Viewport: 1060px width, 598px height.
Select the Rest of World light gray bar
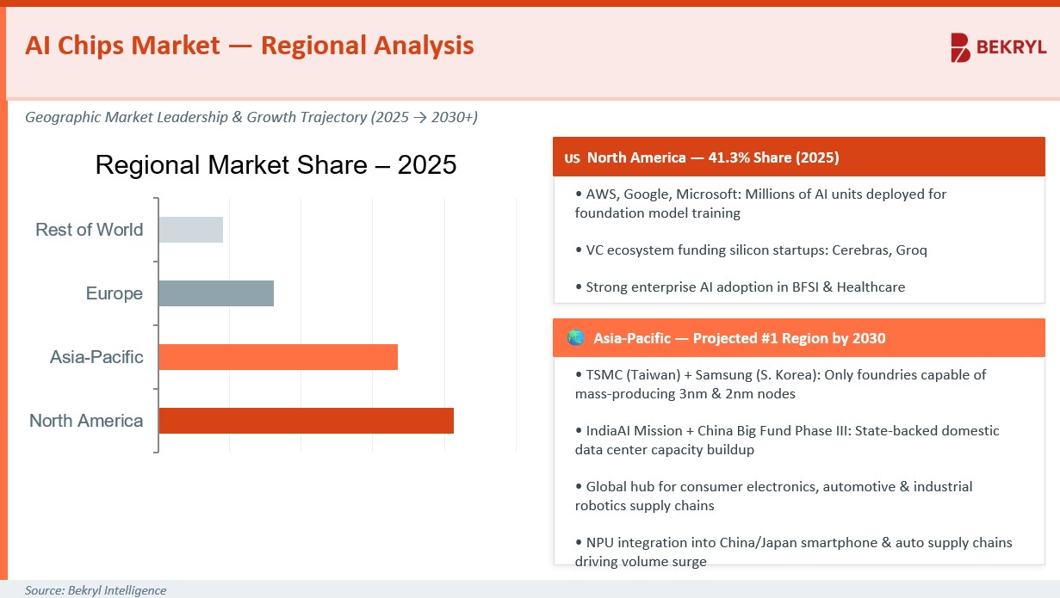[x=191, y=230]
